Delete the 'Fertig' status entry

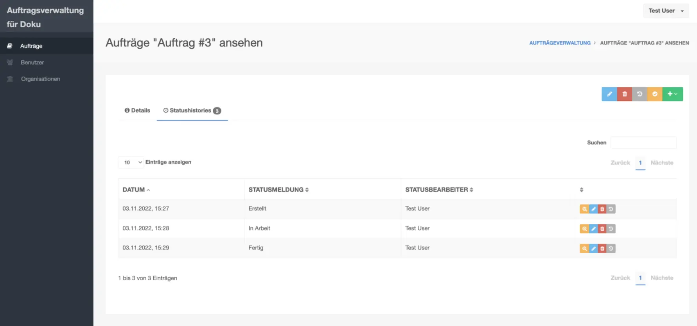[602, 248]
